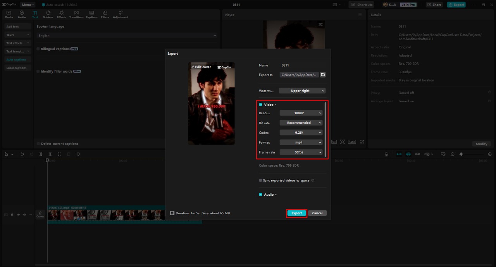Enable Sync exported videos to space
This screenshot has width=496, height=267.
(260, 180)
